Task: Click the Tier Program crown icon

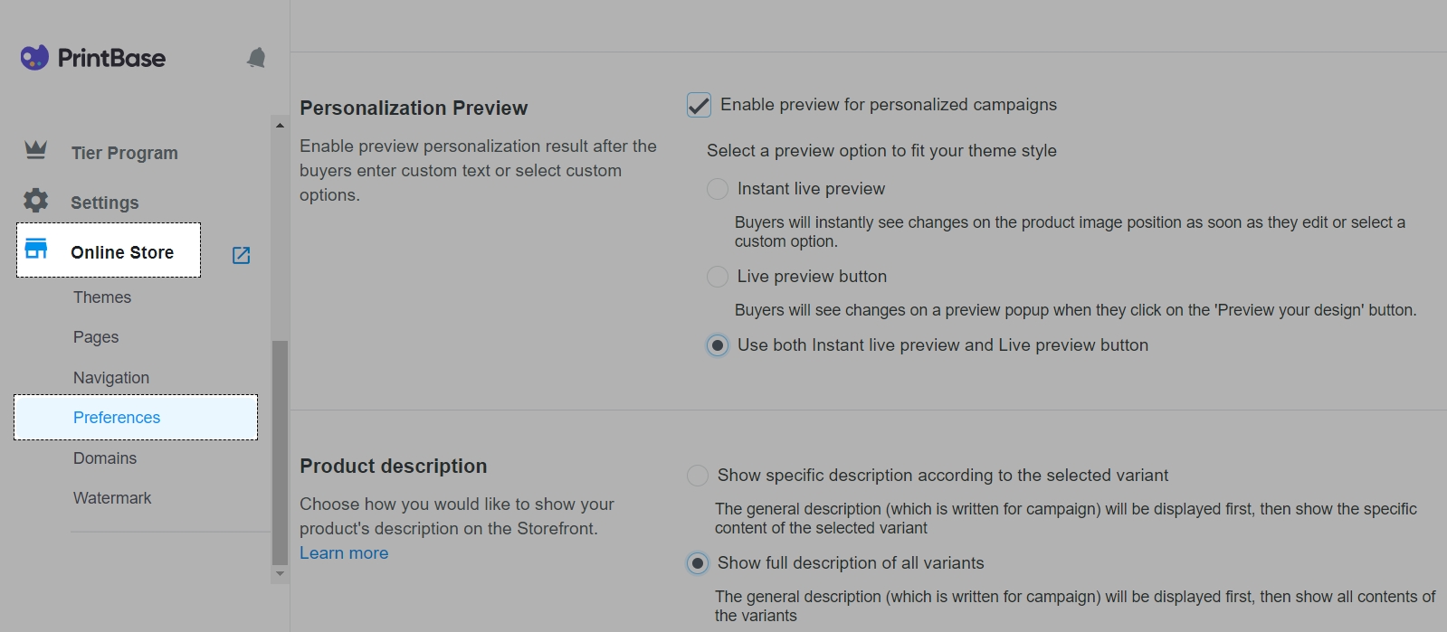Action: (x=35, y=150)
